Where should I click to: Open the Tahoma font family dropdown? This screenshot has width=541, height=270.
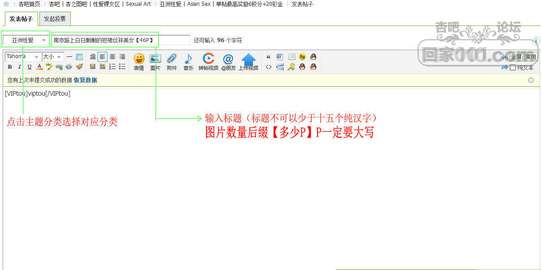click(x=22, y=57)
